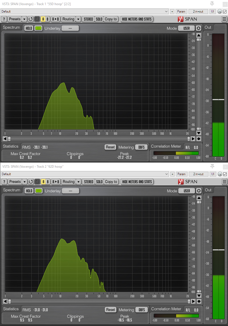Screen dimensions: 228x326
Task: Click the plus preset button in 62D hoop header
Action: (172, 174)
